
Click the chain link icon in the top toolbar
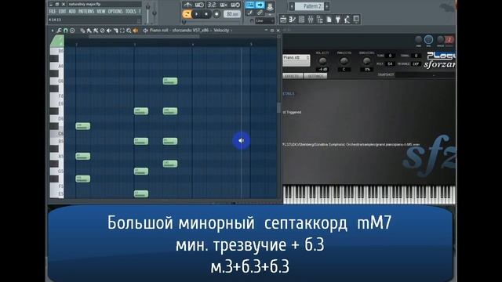point(260,13)
